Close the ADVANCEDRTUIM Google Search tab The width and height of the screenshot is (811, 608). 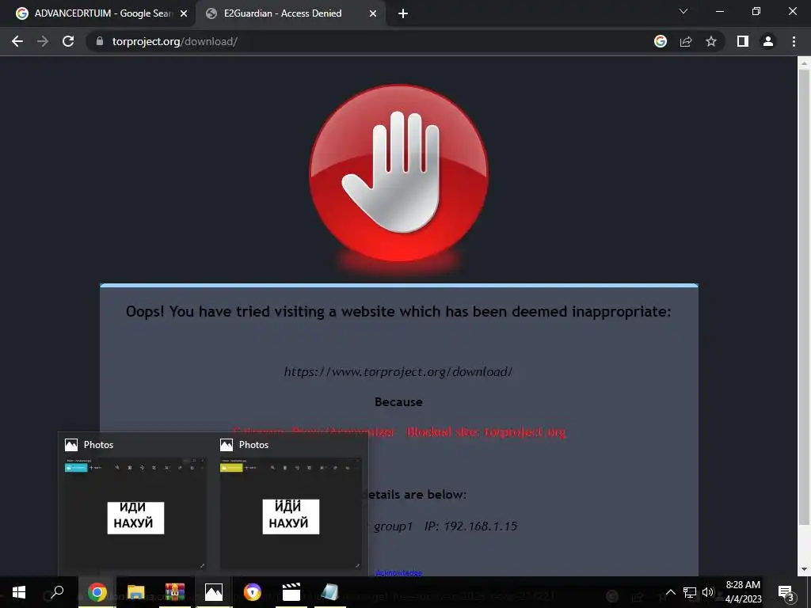(184, 14)
